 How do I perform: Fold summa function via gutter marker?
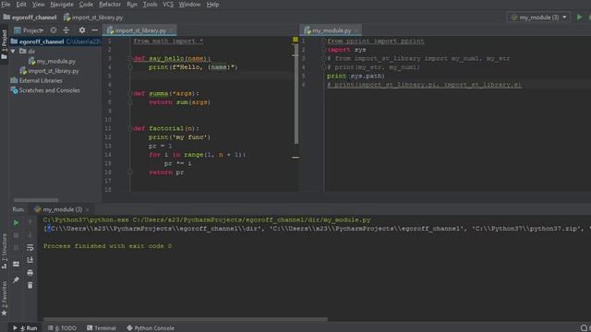(129, 93)
